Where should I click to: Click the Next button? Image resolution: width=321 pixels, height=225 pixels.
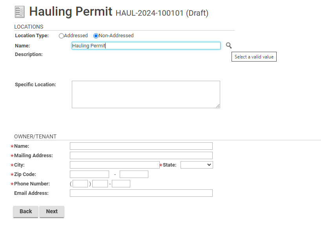(52, 212)
